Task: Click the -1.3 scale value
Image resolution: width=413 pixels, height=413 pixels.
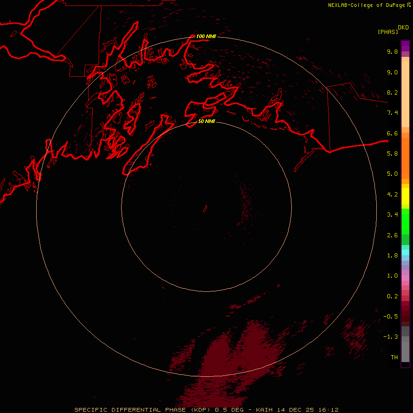Action: click(391, 337)
